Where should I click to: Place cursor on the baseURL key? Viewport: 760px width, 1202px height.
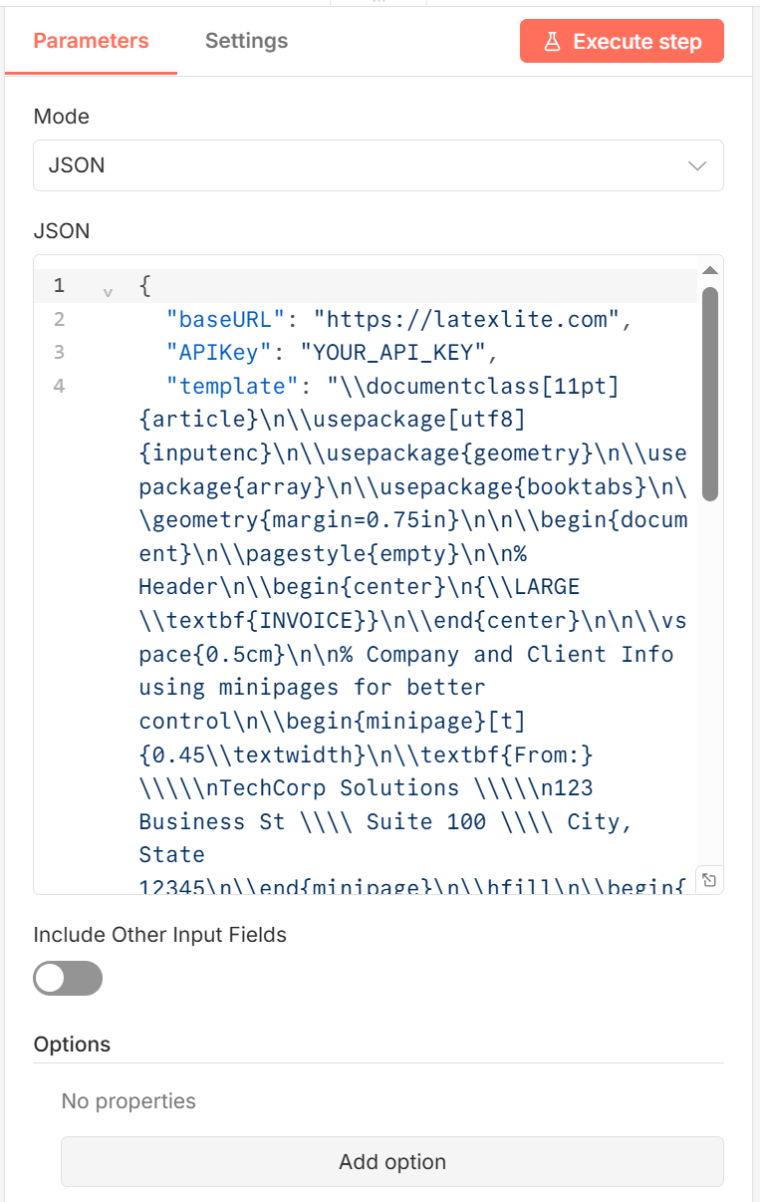click(226, 319)
